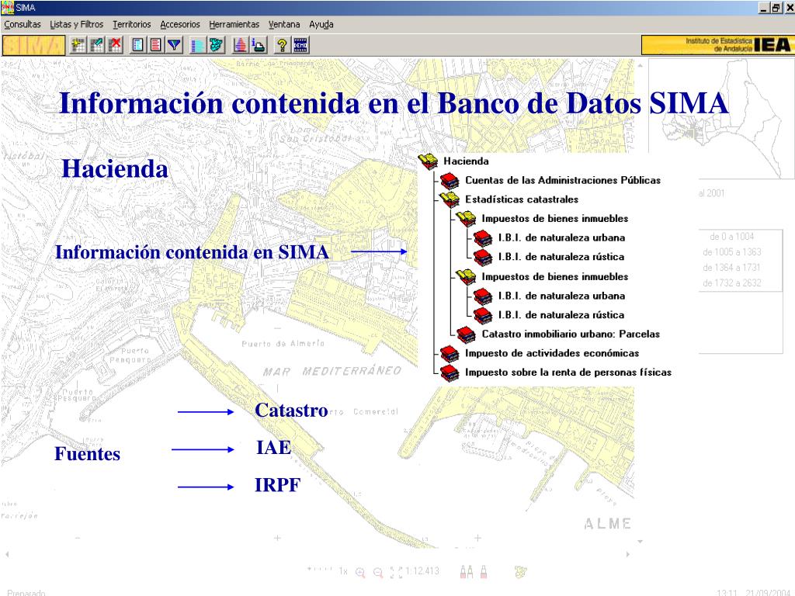This screenshot has height=596, width=795.
Task: Collapse the Estadísticas catastrales folder icon
Action: point(450,199)
